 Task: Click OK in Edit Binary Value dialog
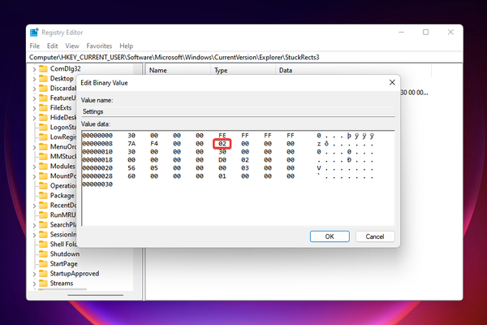pos(330,236)
